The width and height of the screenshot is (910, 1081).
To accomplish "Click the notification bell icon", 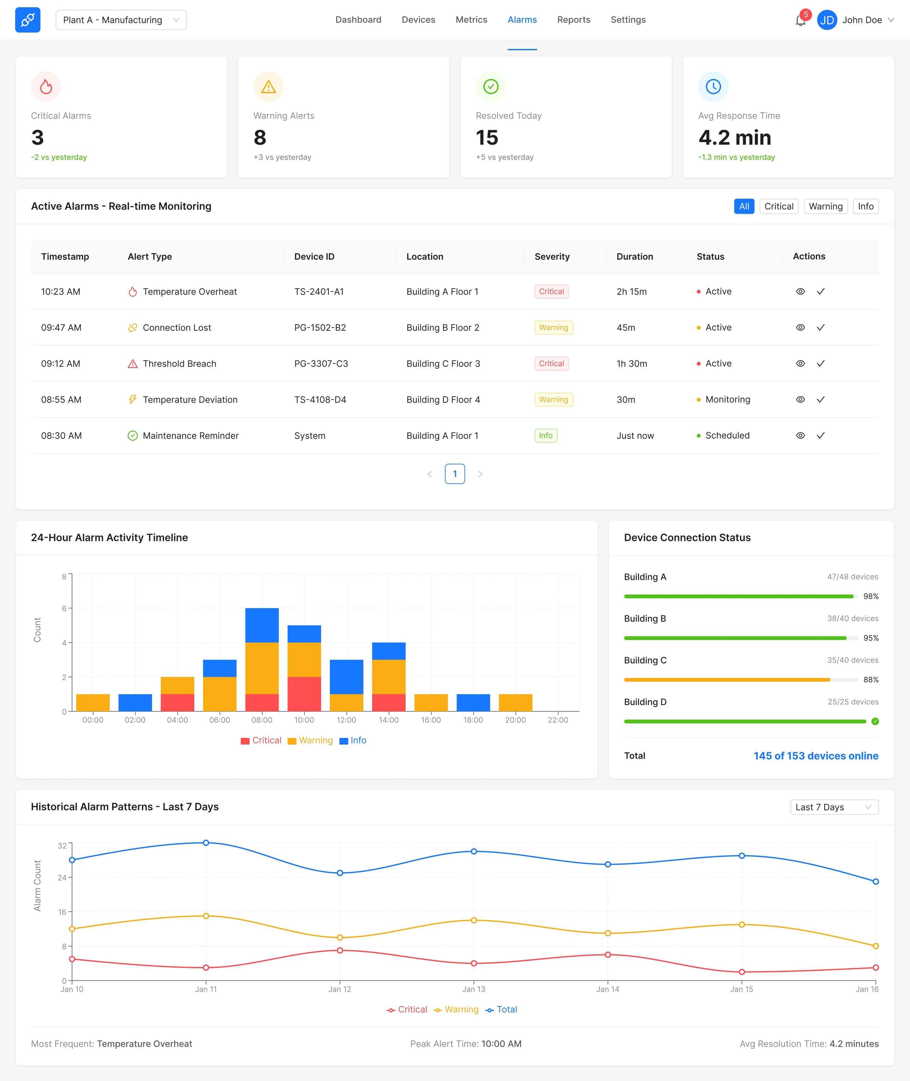I will click(x=800, y=21).
